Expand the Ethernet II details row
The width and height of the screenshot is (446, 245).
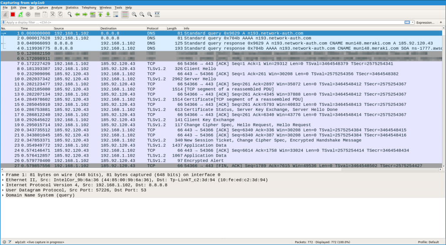[3, 180]
